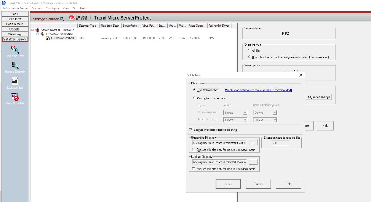Click the Storage Scanner header icon
The height and width of the screenshot is (202, 371).
pos(62,19)
